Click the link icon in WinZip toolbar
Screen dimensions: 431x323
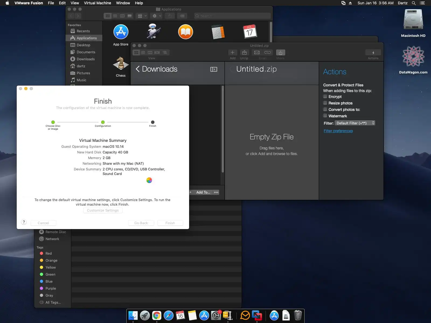tap(267, 52)
